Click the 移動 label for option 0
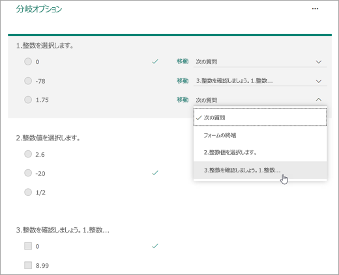The image size is (339, 275). coord(183,61)
